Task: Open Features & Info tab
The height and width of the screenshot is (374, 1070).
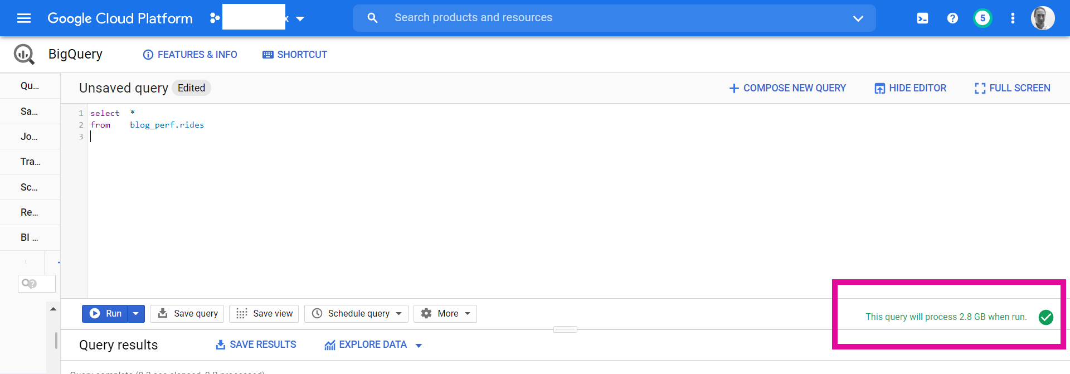Action: click(190, 55)
